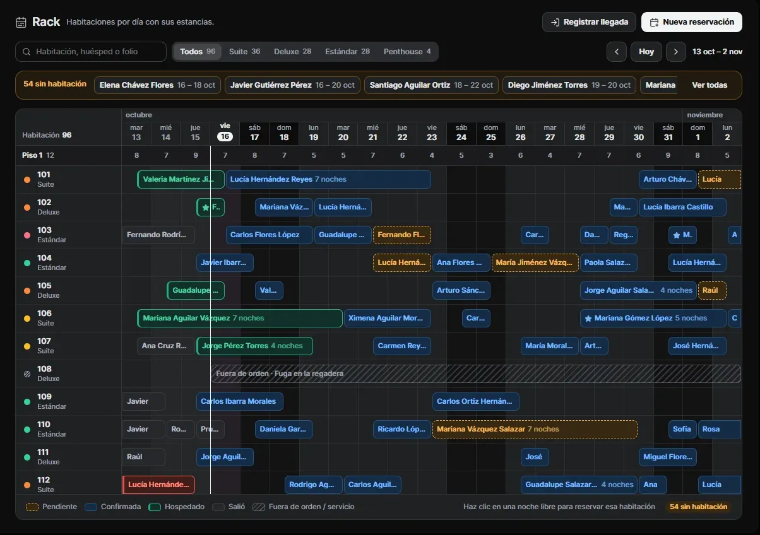
Task: Open the Registrar llegada dialog
Action: pos(590,22)
